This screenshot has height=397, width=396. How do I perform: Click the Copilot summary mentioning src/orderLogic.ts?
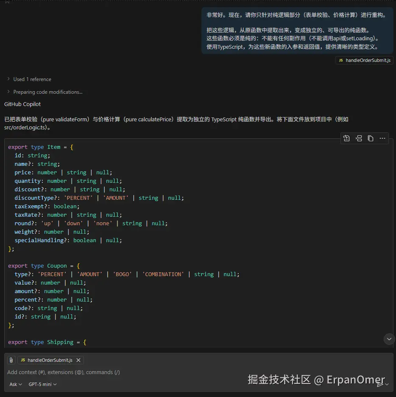point(176,123)
